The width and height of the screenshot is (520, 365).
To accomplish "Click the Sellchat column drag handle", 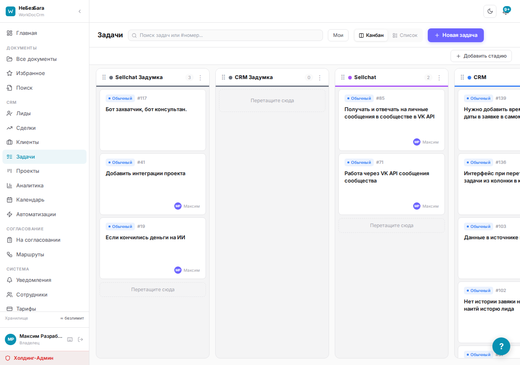I will pyautogui.click(x=343, y=77).
